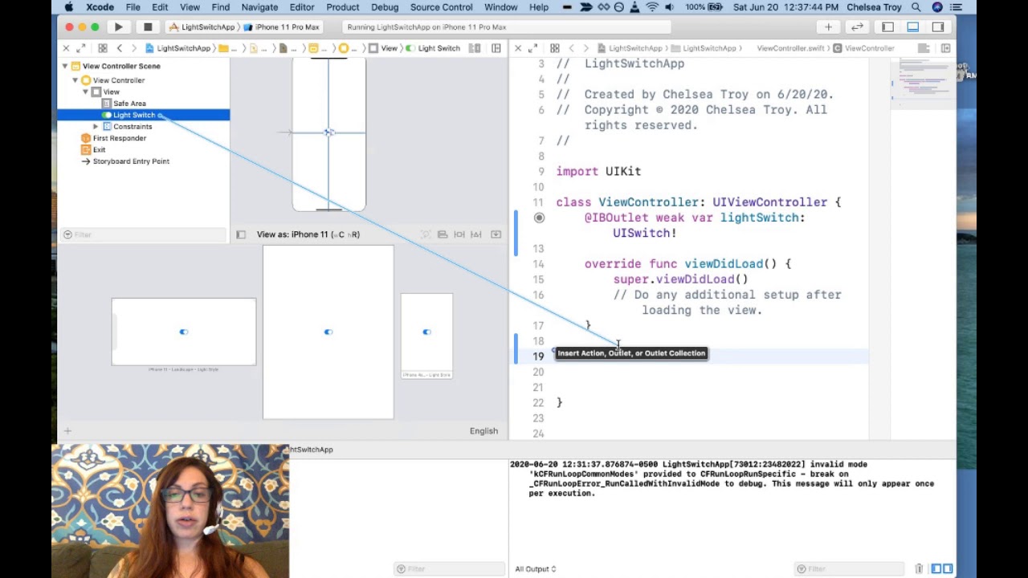Open the All Output console dropdown
The width and height of the screenshot is (1028, 578).
pyautogui.click(x=536, y=569)
